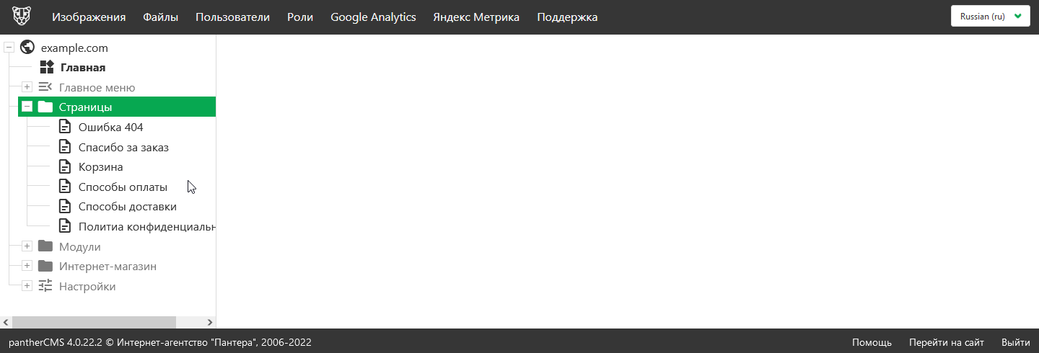Expand the Интернет-магазин tree node
The width and height of the screenshot is (1039, 353).
pyautogui.click(x=27, y=267)
